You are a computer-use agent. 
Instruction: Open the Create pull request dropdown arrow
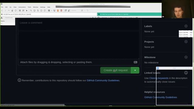tap(135, 70)
